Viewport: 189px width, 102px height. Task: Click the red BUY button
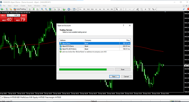[24, 15]
